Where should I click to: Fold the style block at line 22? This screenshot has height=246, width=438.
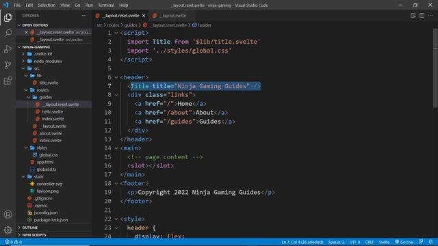click(x=116, y=219)
